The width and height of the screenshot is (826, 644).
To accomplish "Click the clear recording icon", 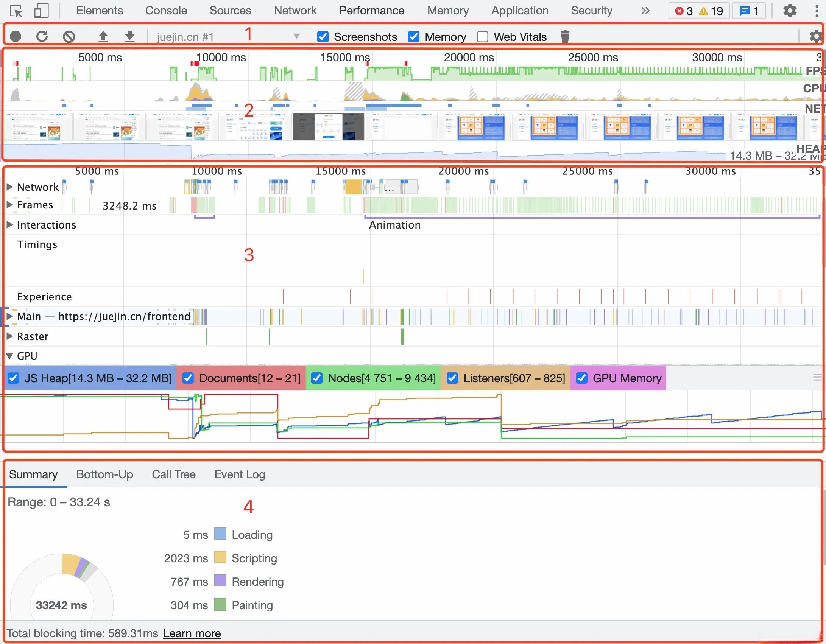I will (69, 36).
